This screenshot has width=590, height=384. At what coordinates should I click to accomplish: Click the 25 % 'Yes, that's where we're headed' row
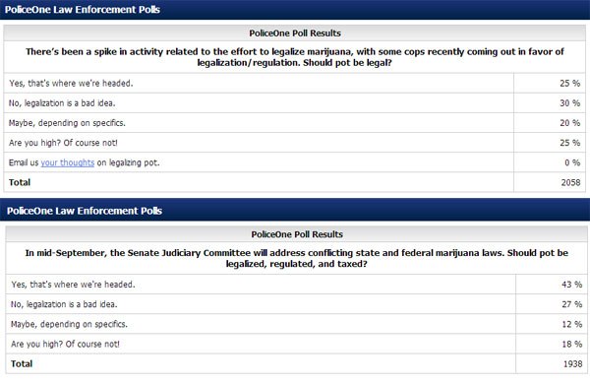click(x=295, y=84)
